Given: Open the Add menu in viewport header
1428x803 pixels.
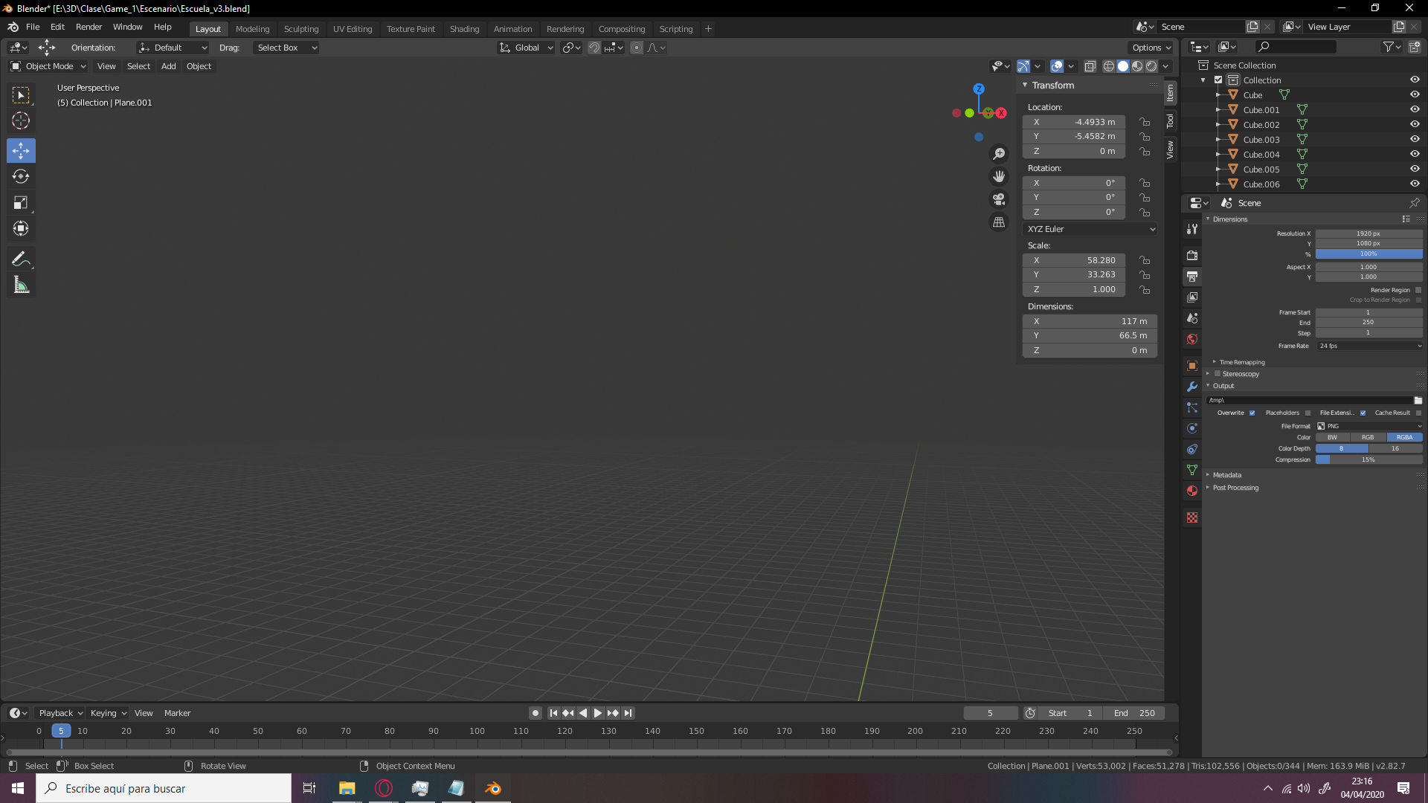Looking at the screenshot, I should [169, 66].
